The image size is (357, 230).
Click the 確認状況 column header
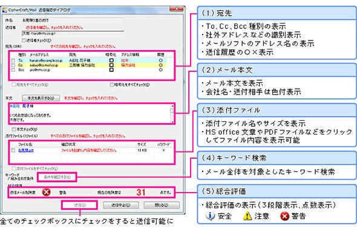point(68,144)
